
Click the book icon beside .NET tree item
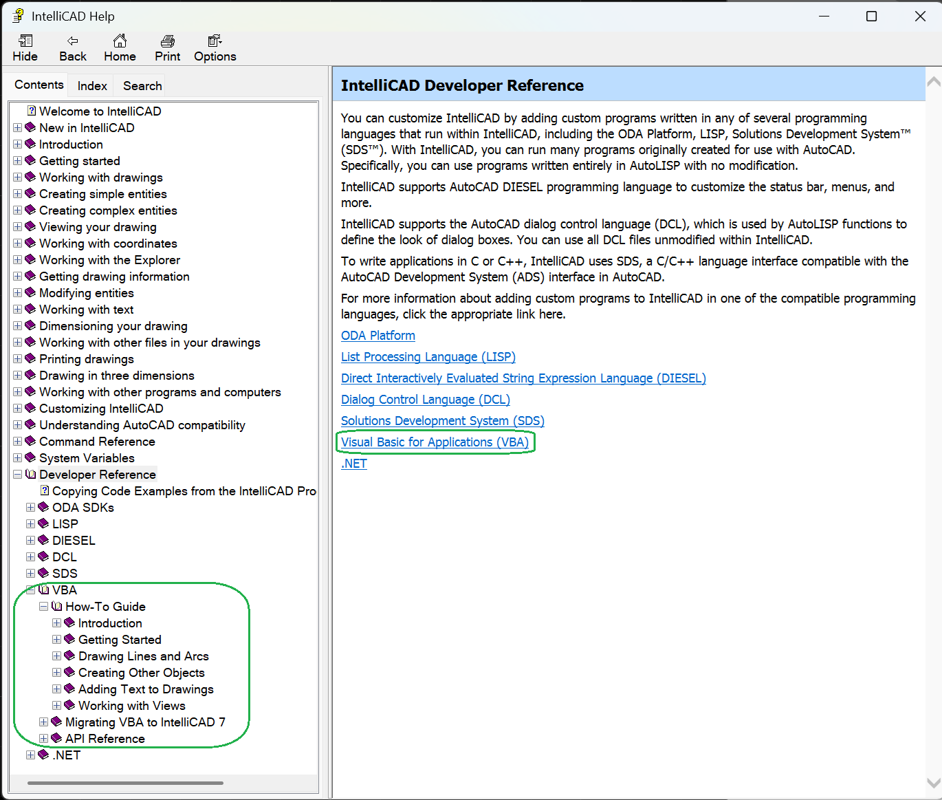tap(43, 755)
